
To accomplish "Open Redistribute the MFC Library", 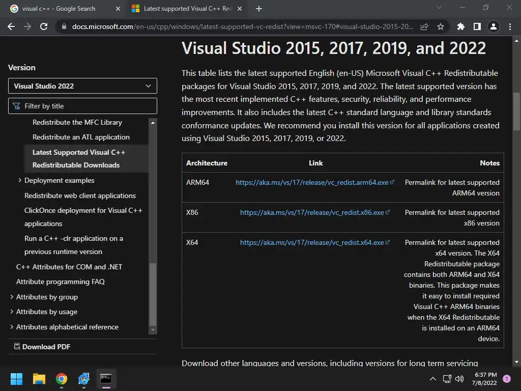I will pyautogui.click(x=77, y=122).
